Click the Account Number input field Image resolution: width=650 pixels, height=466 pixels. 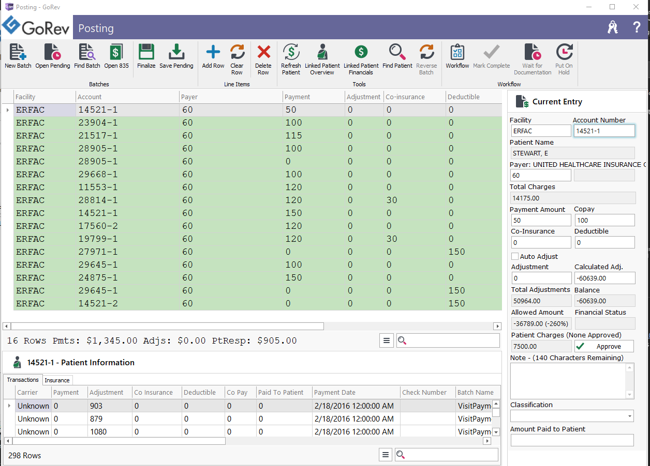click(x=604, y=131)
